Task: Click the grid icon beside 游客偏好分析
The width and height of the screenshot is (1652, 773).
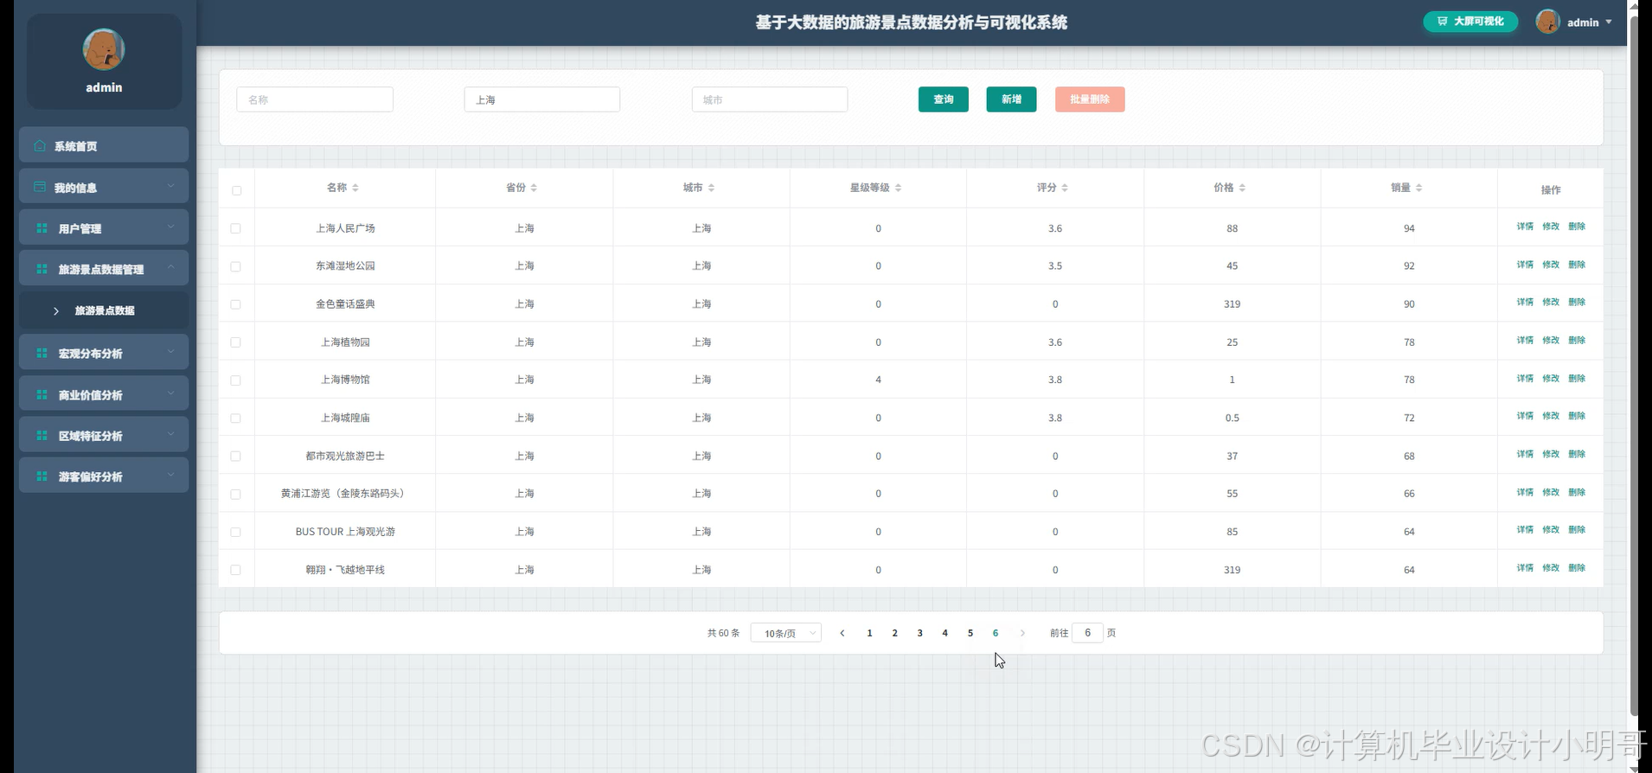Action: click(x=42, y=476)
